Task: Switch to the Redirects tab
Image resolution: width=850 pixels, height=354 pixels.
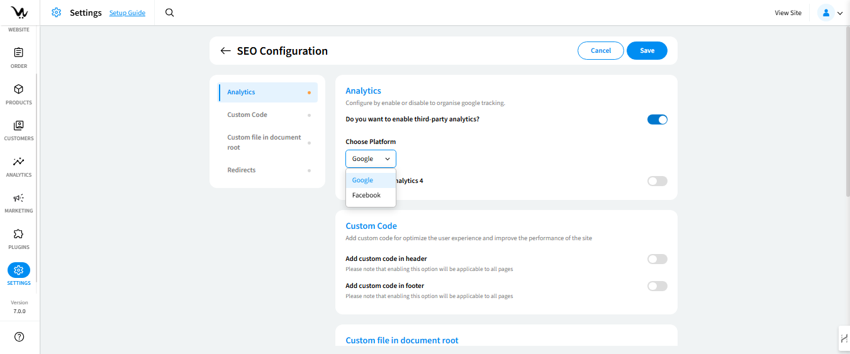Action: [x=242, y=170]
